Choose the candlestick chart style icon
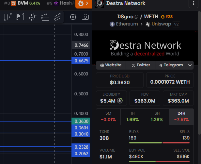Viewport: 201px width, 164px height. tap(32, 17)
